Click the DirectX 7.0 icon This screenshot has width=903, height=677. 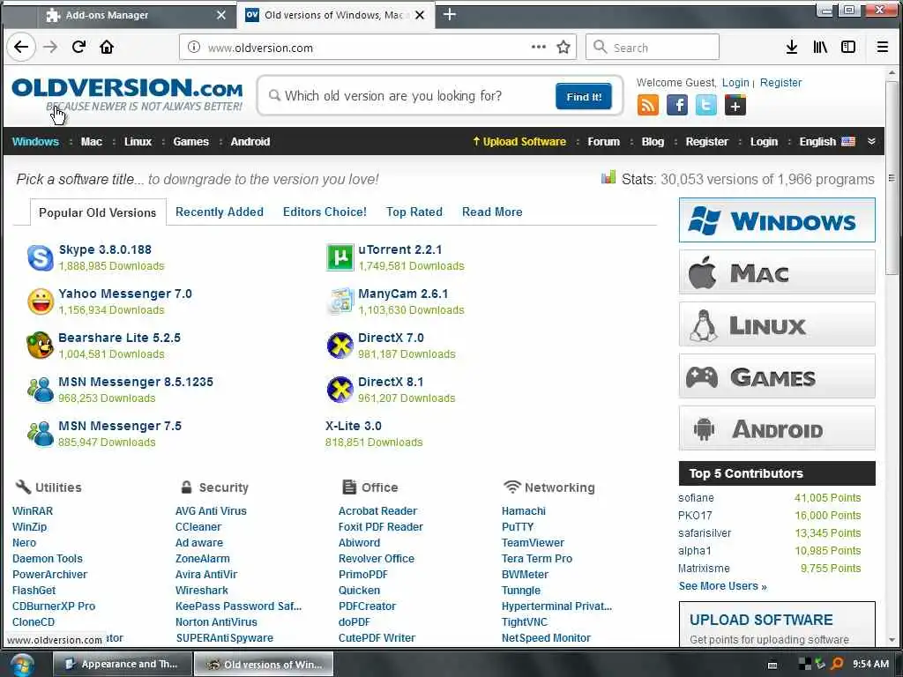pyautogui.click(x=340, y=346)
